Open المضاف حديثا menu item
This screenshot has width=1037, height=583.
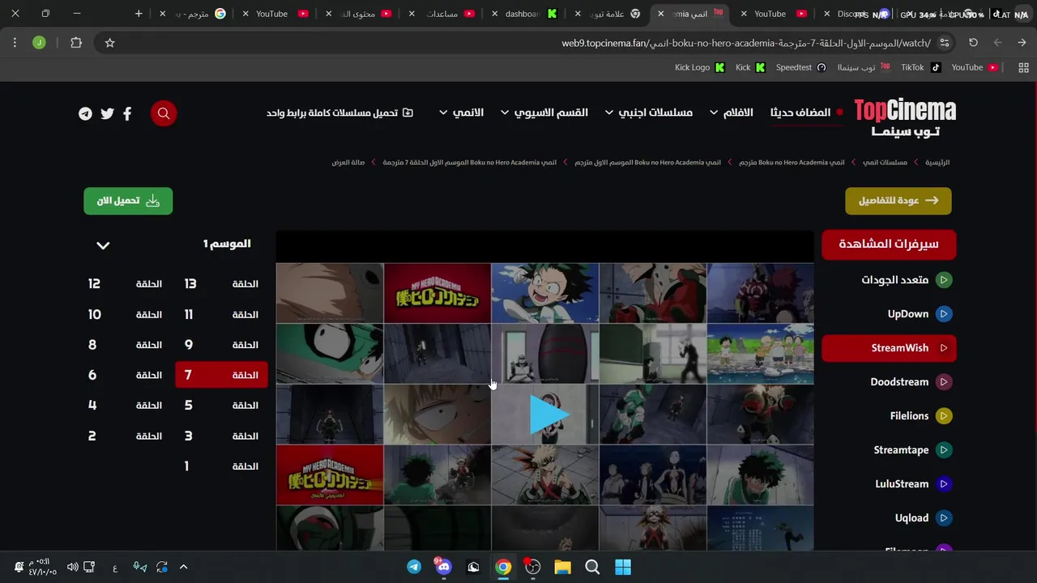pos(806,113)
